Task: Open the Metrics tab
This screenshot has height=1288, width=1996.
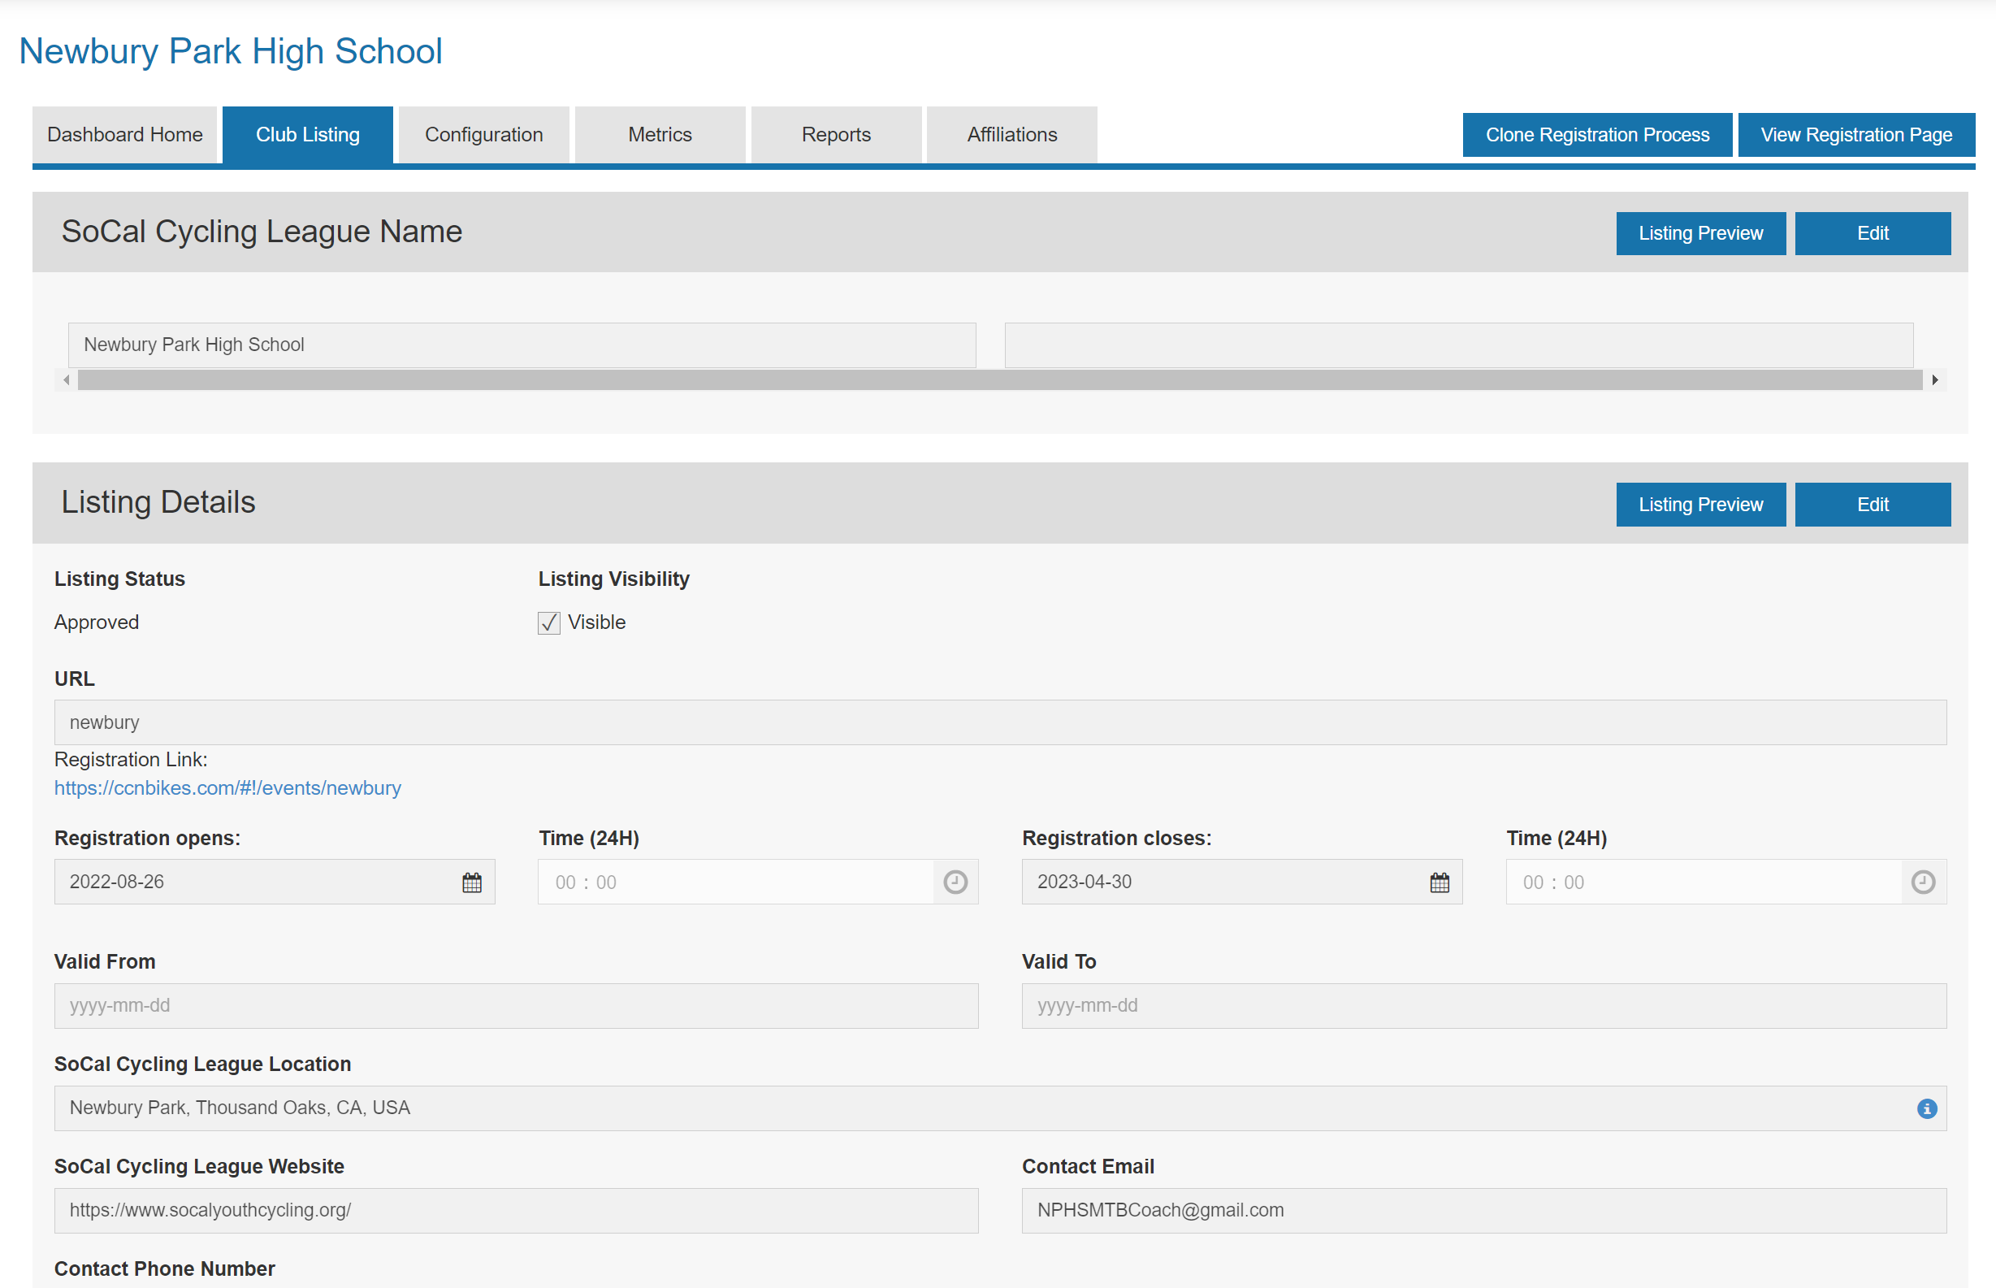Action: click(660, 135)
